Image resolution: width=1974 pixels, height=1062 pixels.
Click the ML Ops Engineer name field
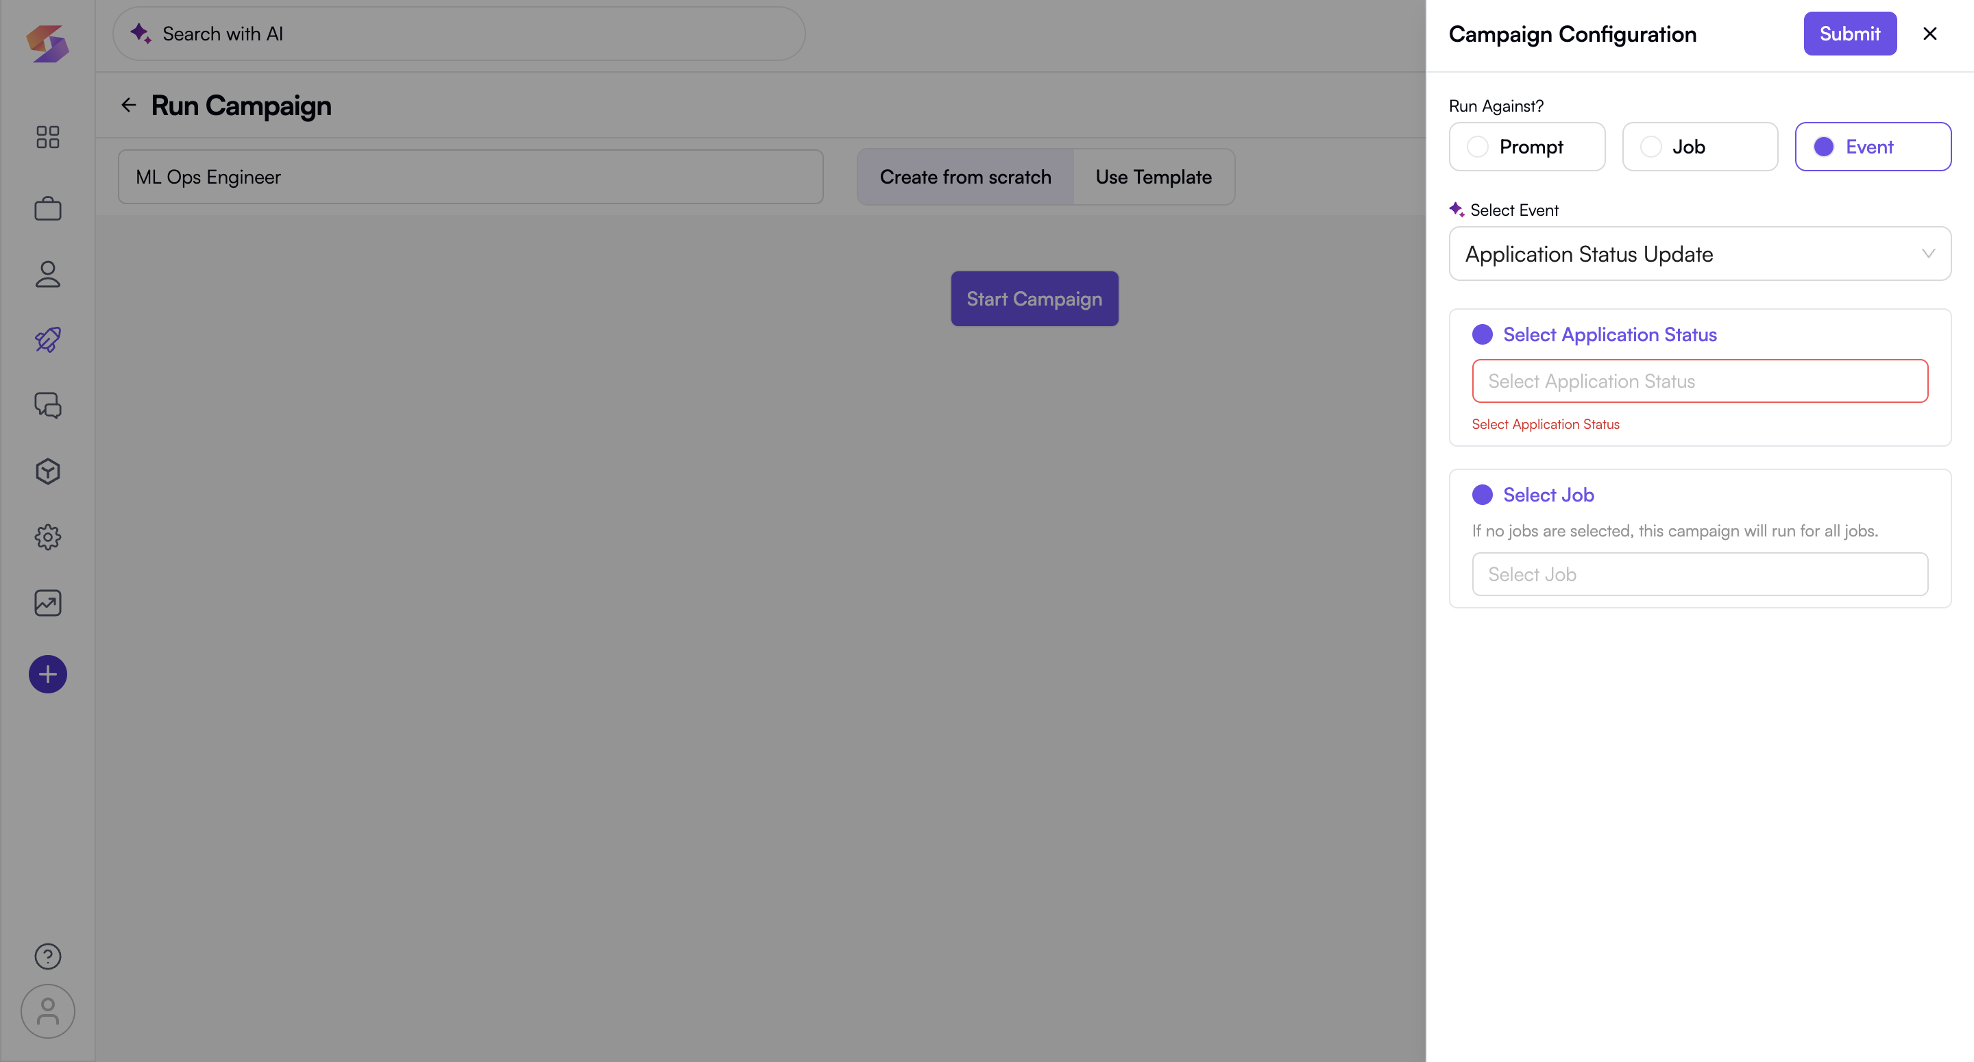pyautogui.click(x=470, y=177)
